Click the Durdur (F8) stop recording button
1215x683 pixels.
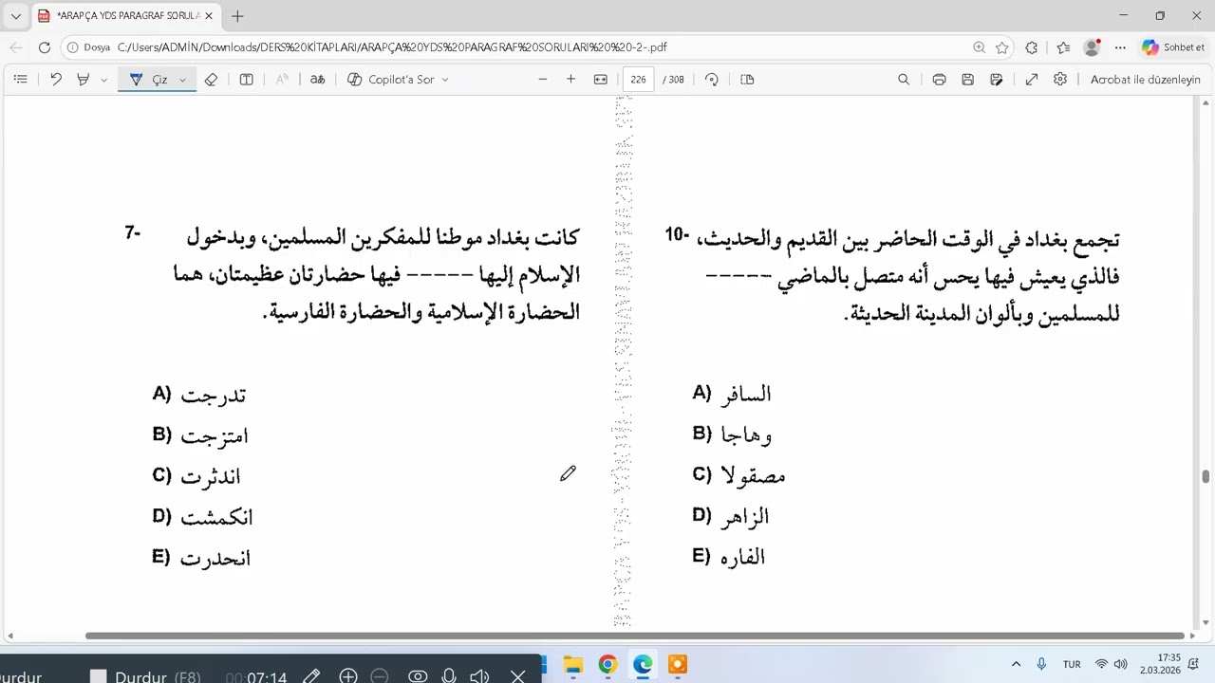click(x=145, y=677)
